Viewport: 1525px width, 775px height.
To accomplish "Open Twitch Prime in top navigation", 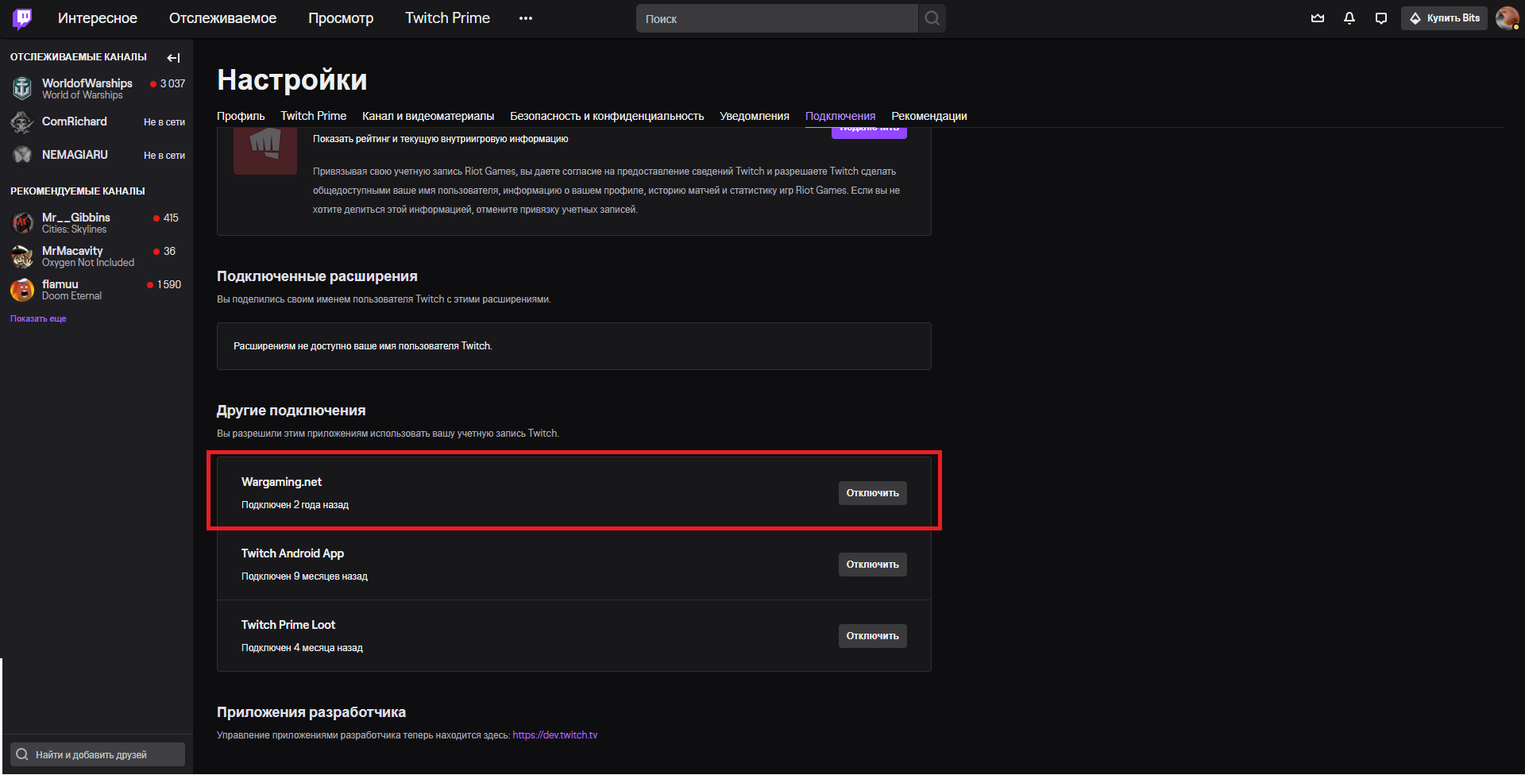I will pyautogui.click(x=447, y=18).
